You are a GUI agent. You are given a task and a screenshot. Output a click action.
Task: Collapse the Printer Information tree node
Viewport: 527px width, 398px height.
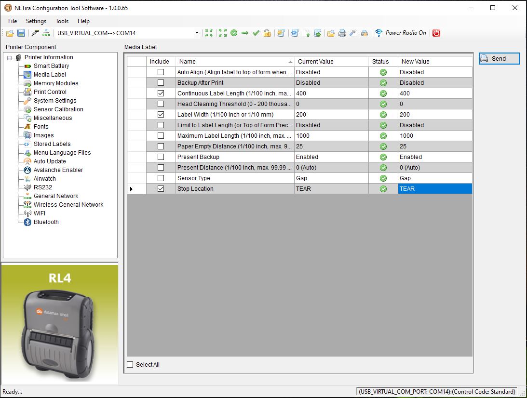9,58
